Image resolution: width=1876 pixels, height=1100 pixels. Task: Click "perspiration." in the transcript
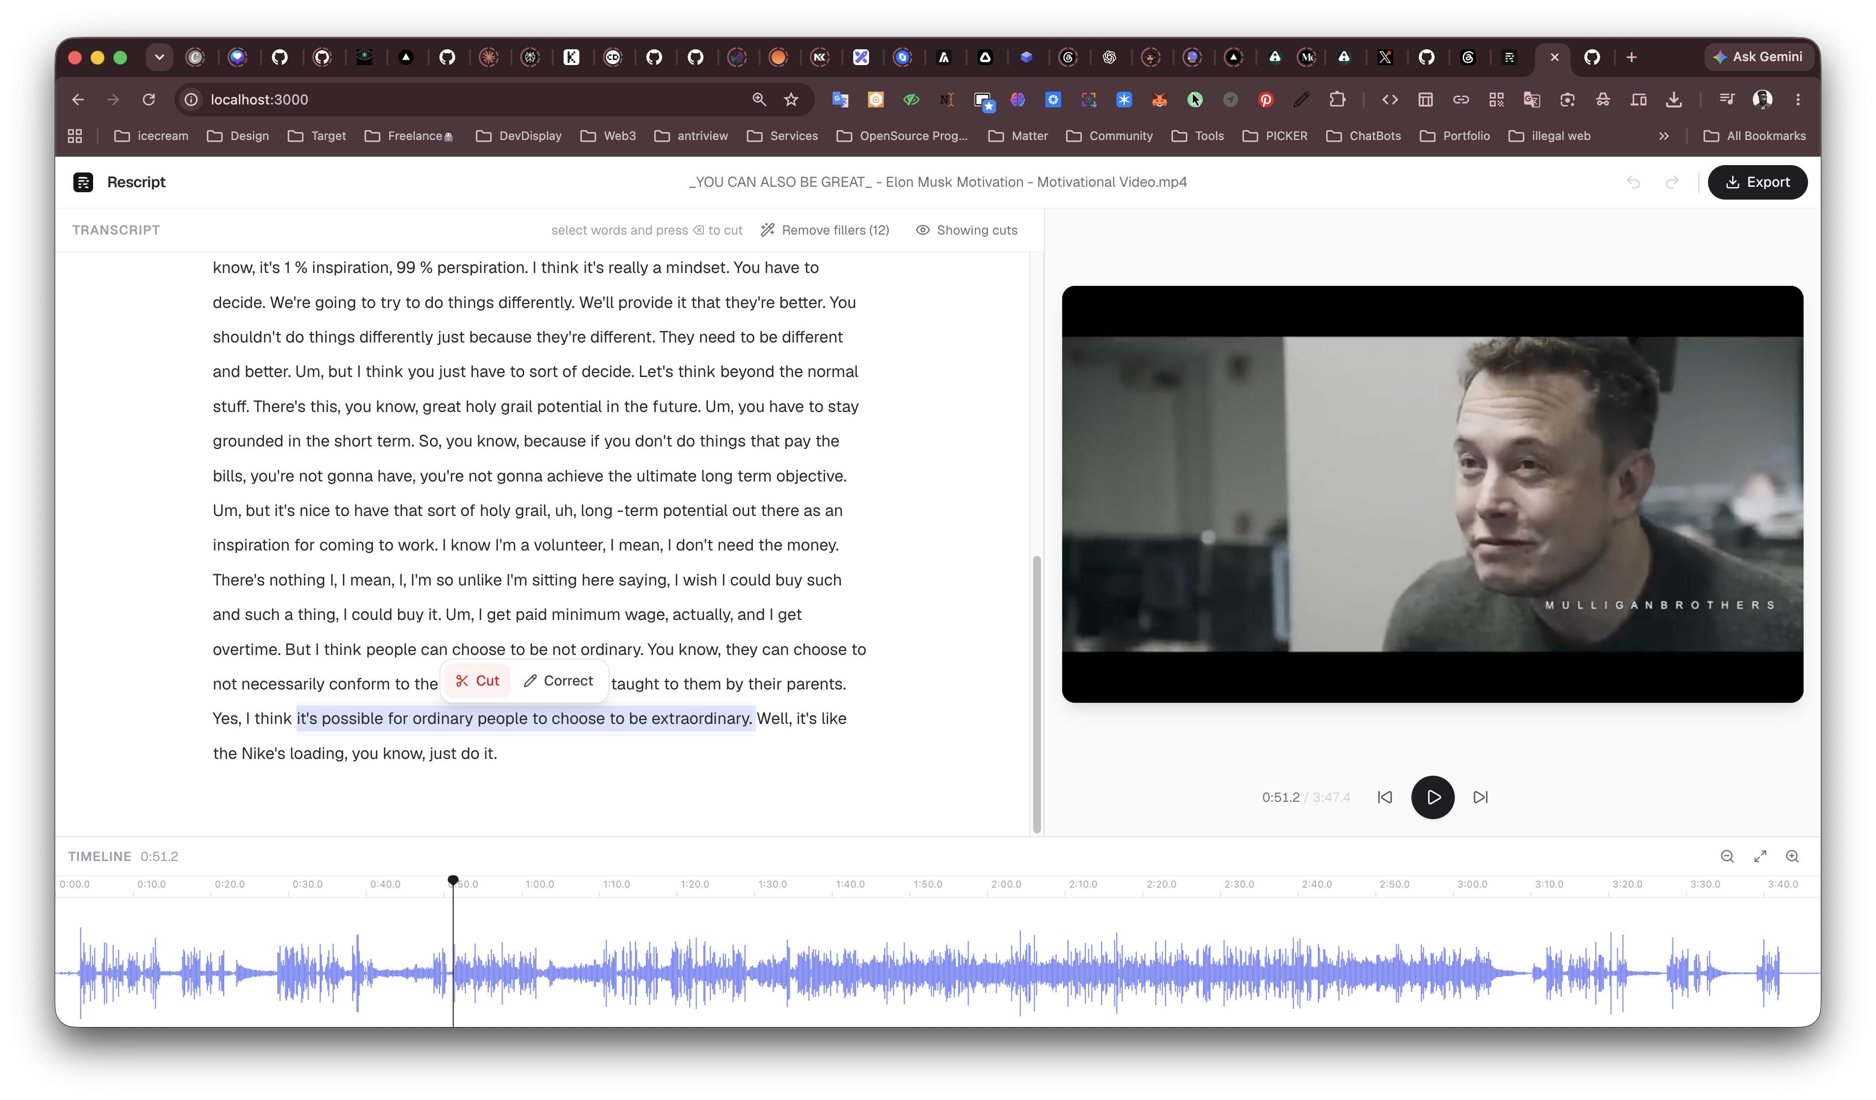pyautogui.click(x=482, y=268)
